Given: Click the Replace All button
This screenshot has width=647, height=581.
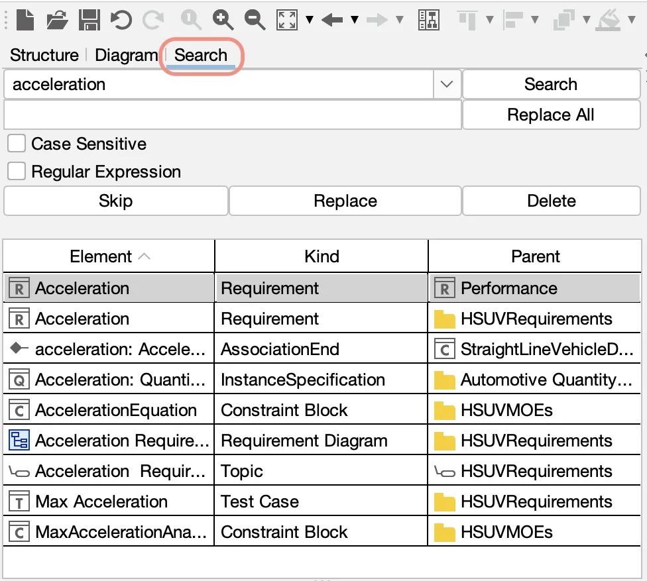Looking at the screenshot, I should (551, 115).
